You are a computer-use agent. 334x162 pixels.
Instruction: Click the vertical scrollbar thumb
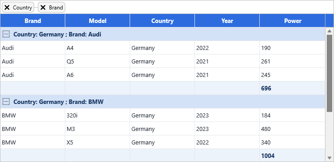point(329,73)
